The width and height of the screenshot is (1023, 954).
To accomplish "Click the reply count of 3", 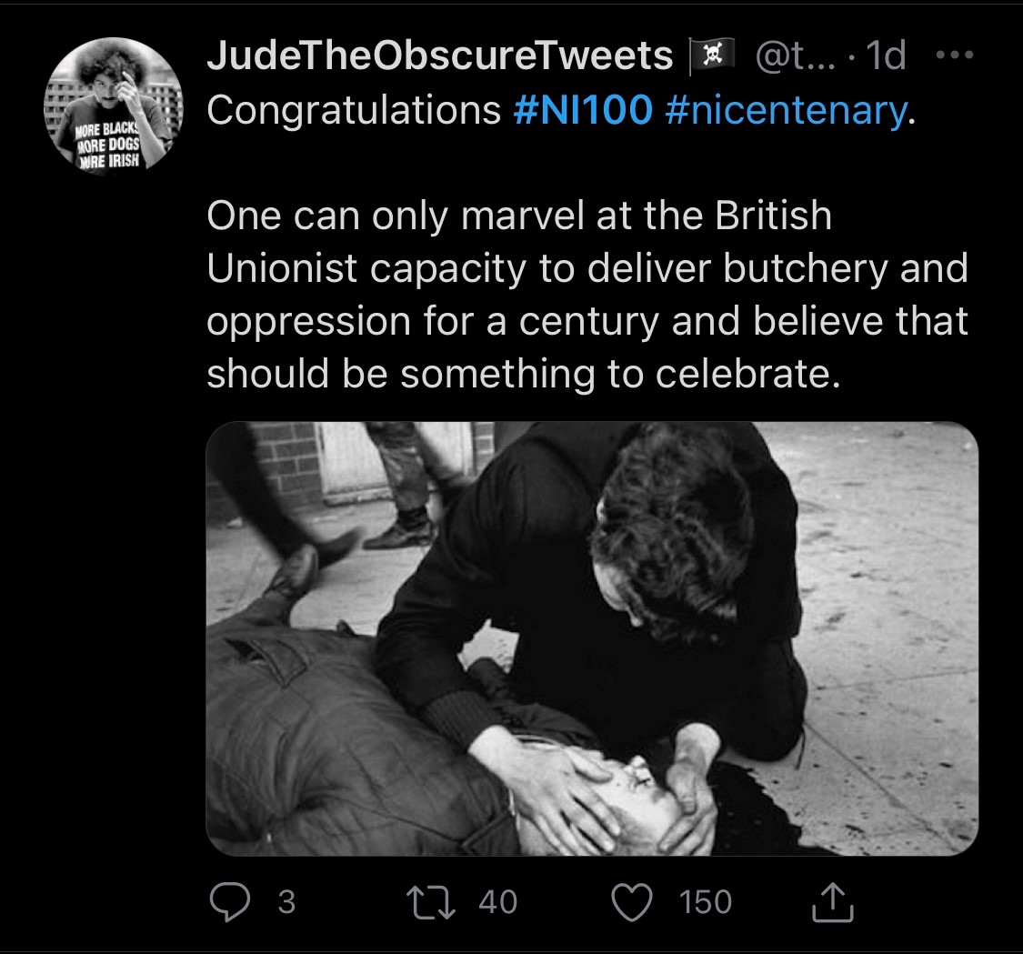I will pyautogui.click(x=286, y=901).
